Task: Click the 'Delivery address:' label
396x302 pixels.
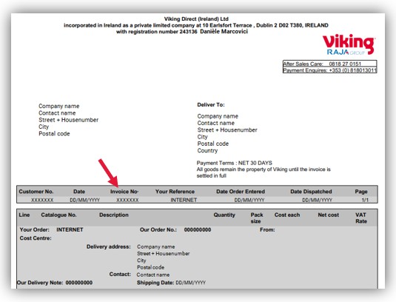Action: pos(109,246)
